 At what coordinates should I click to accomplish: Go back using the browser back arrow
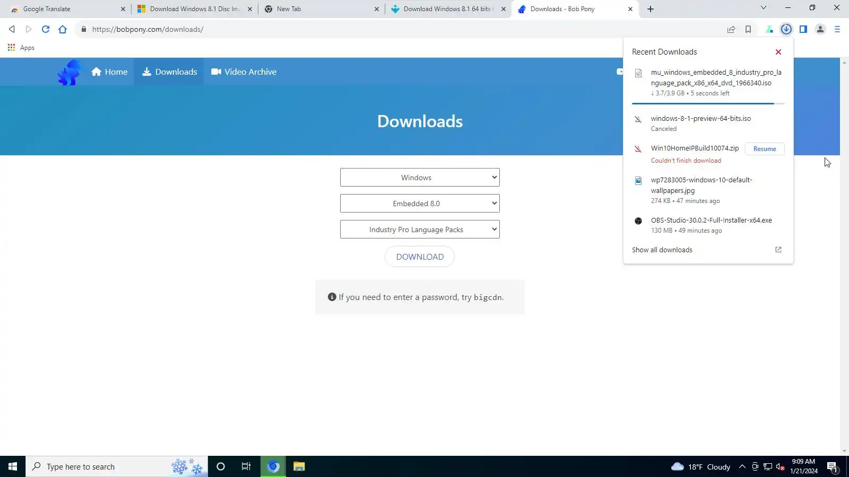click(12, 29)
